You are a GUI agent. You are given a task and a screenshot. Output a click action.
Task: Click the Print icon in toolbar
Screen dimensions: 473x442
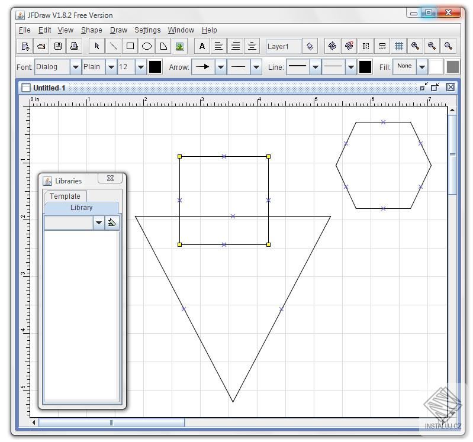[74, 46]
